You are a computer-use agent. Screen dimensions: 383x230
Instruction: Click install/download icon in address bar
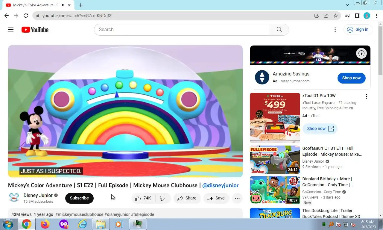pyautogui.click(x=317, y=16)
